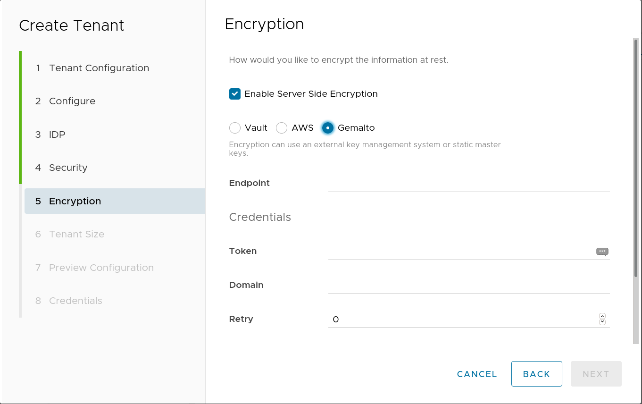Reveal the Token field hidden value
The width and height of the screenshot is (642, 404).
click(602, 252)
